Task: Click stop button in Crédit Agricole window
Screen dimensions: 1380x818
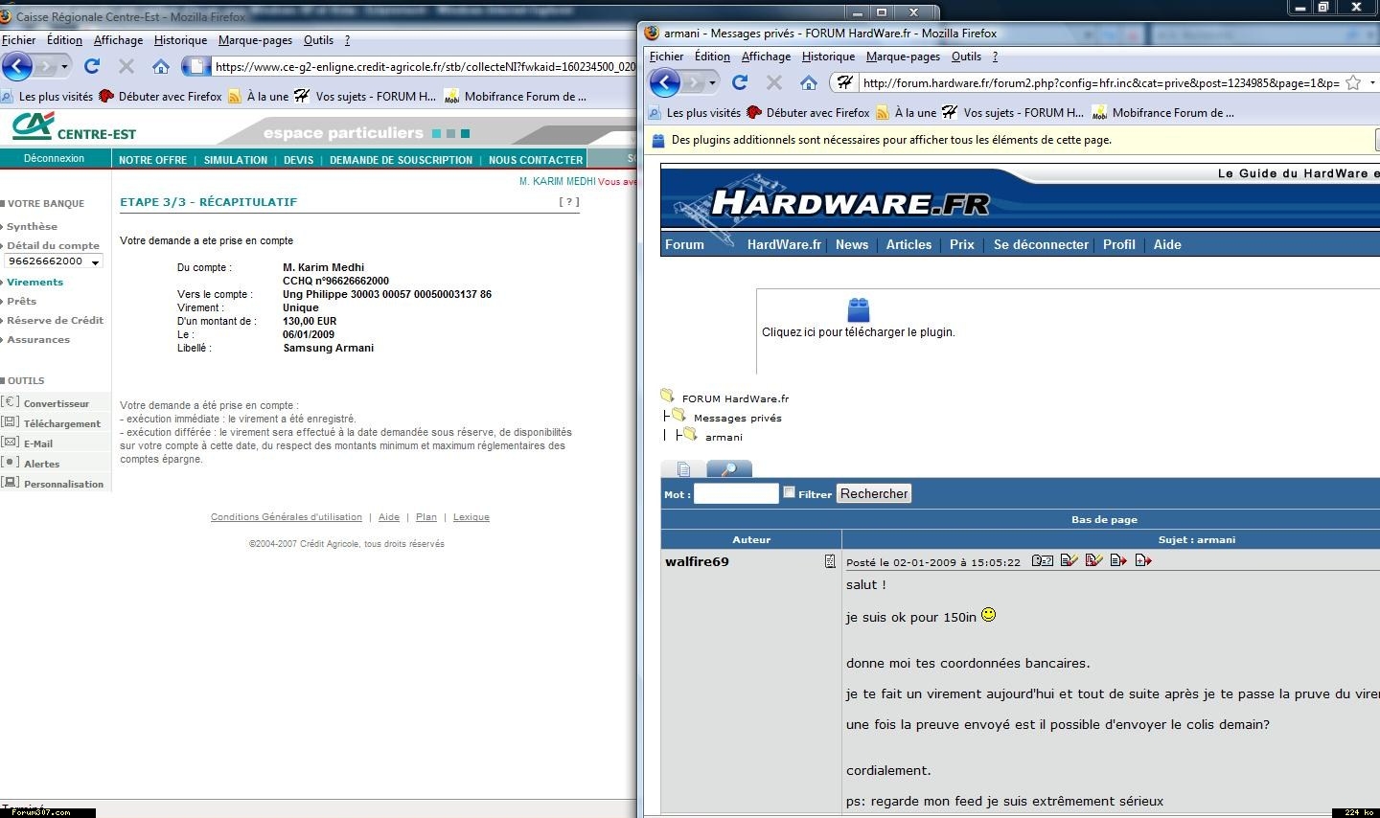Action: point(126,66)
